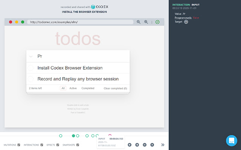Click the Codex cube logo
The height and width of the screenshot is (150, 241).
(x=93, y=7)
